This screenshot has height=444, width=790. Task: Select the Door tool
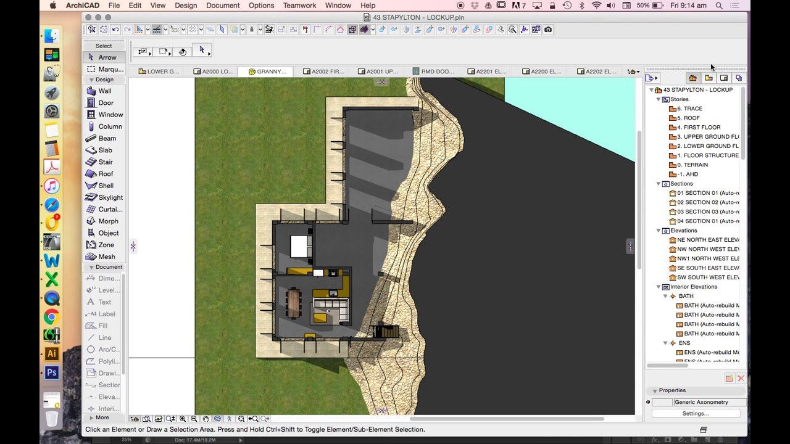point(104,102)
